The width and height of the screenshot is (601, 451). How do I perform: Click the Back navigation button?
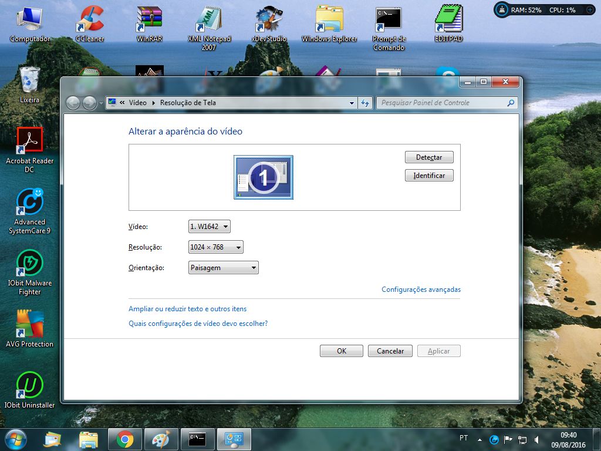click(73, 103)
